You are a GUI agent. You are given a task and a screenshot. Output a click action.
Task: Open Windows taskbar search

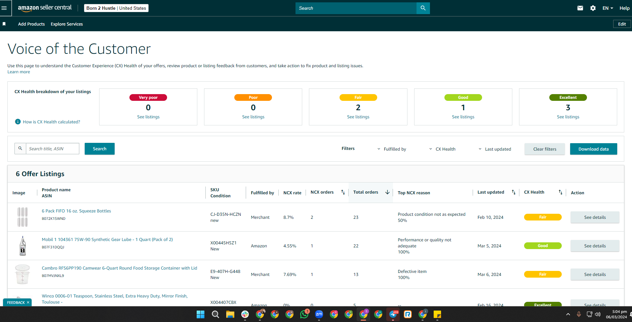[215, 314]
